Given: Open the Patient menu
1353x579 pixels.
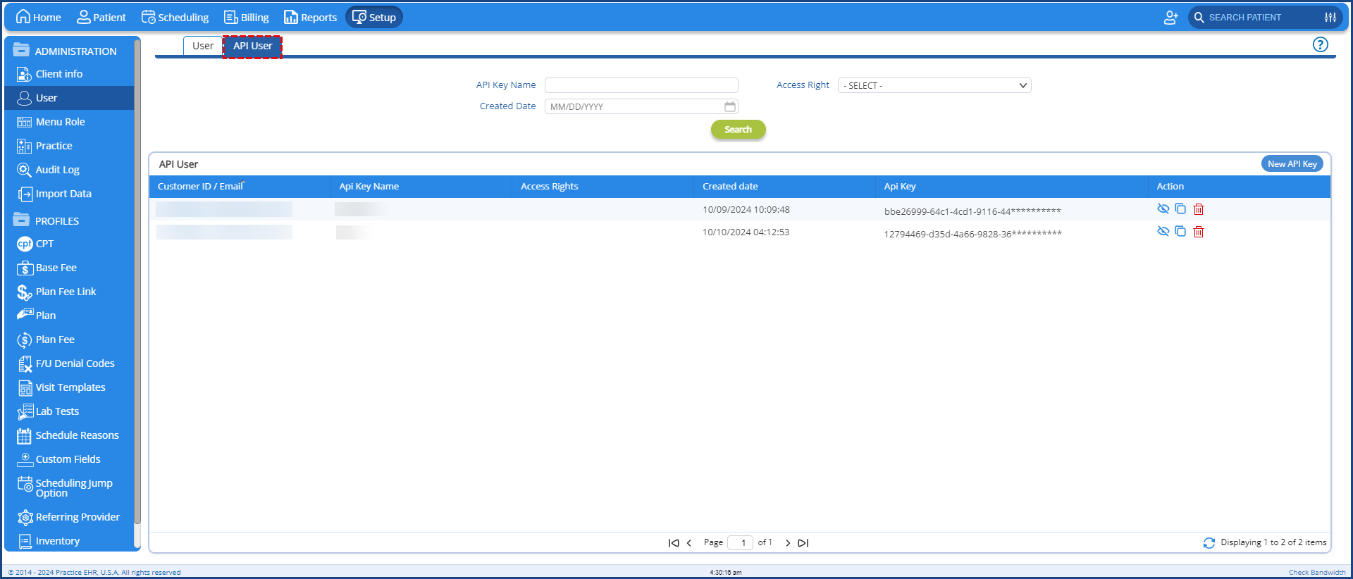Looking at the screenshot, I should [x=101, y=17].
